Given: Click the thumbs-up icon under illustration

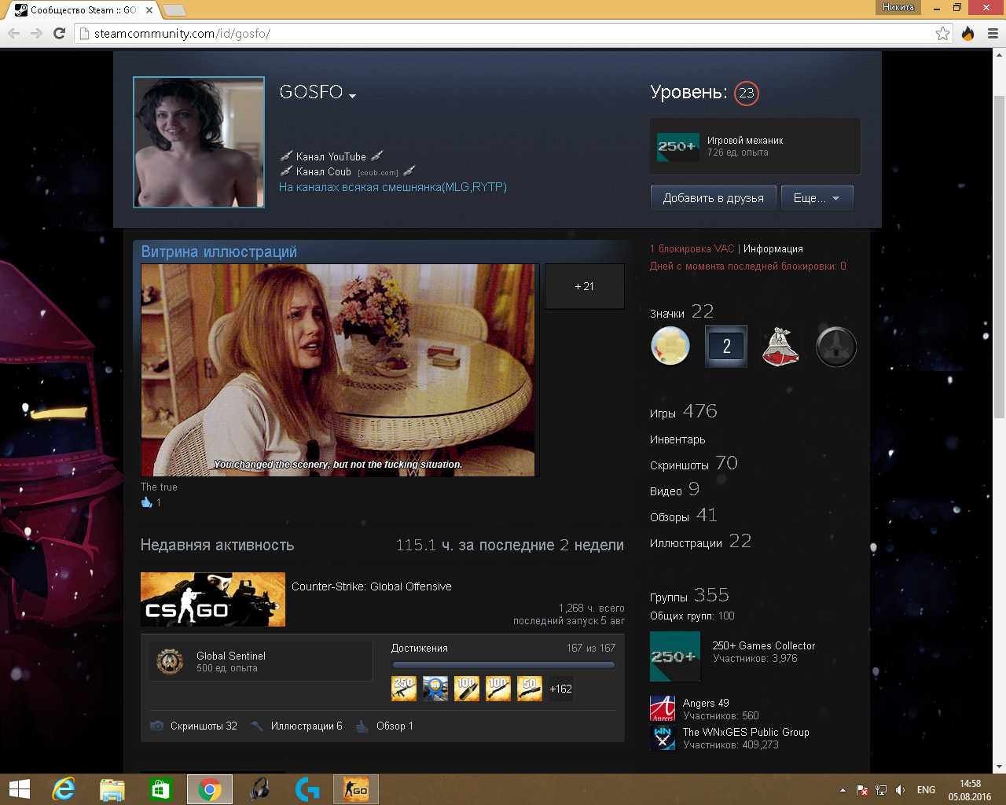Looking at the screenshot, I should [146, 502].
